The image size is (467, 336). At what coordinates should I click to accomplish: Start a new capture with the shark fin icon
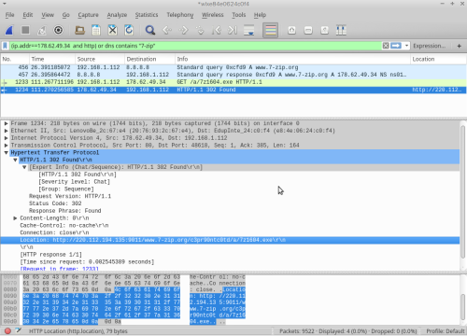pyautogui.click(x=9, y=30)
